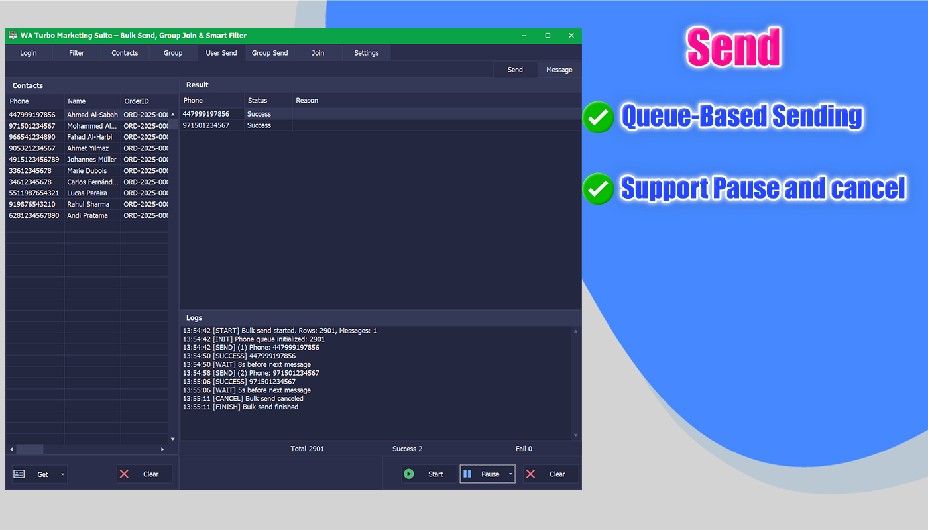Expand the Get button dropdown arrow

(63, 474)
